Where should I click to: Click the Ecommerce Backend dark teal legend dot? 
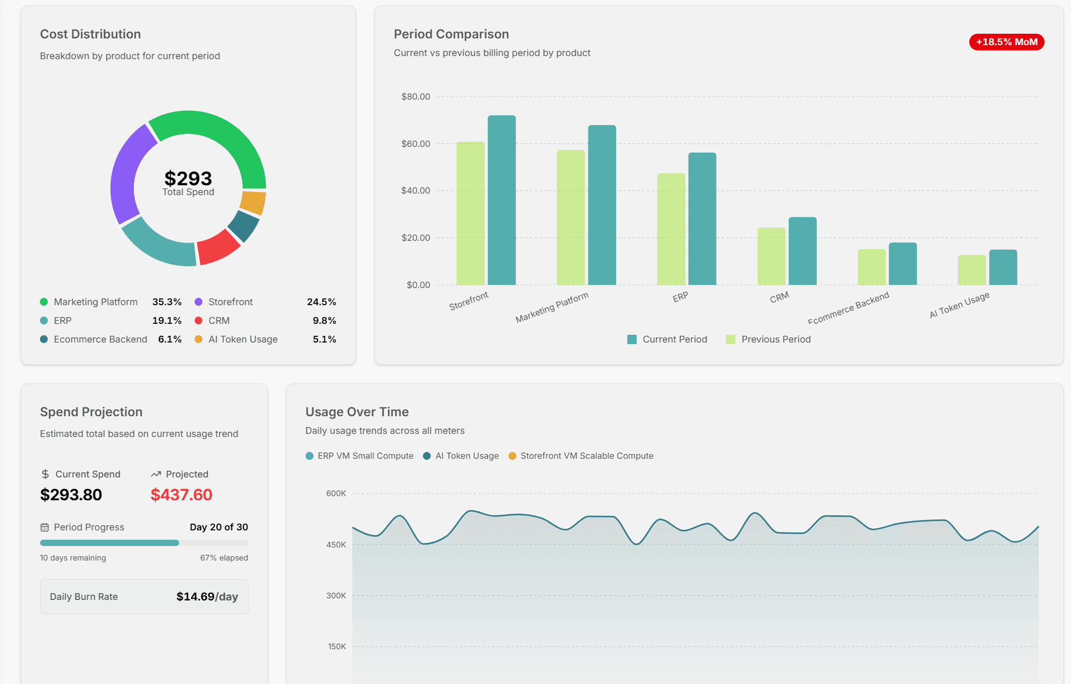tap(44, 339)
